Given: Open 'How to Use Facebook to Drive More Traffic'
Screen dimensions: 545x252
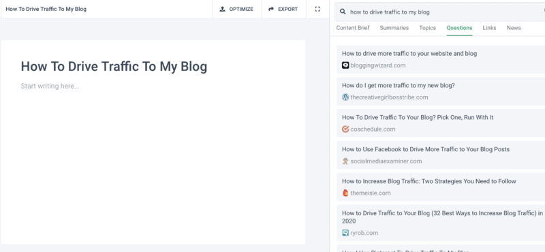Looking at the screenshot, I should (426, 149).
